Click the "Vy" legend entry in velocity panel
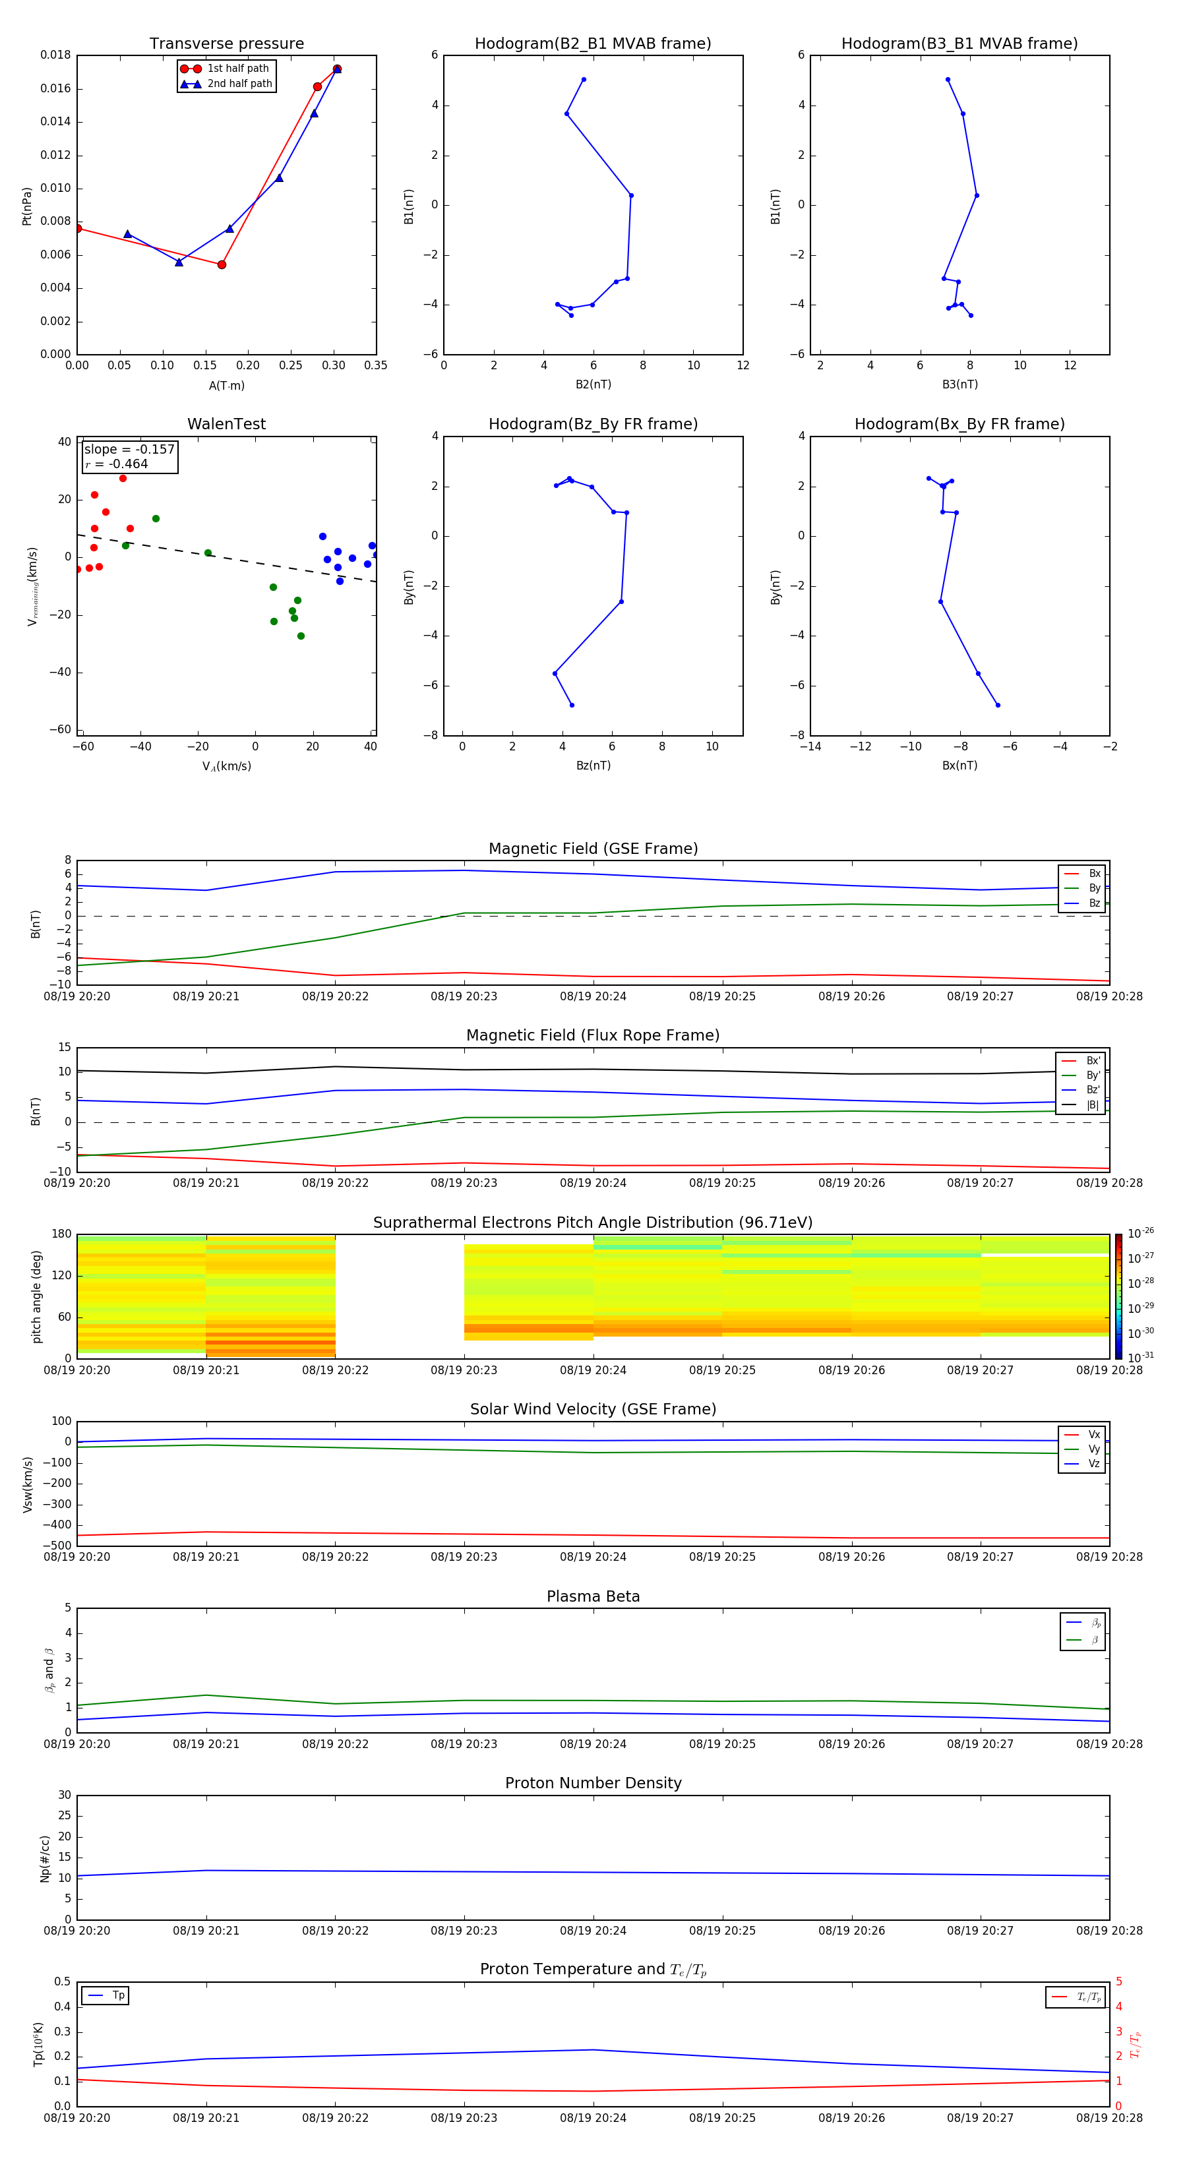The image size is (1187, 2176). [x=1082, y=1449]
